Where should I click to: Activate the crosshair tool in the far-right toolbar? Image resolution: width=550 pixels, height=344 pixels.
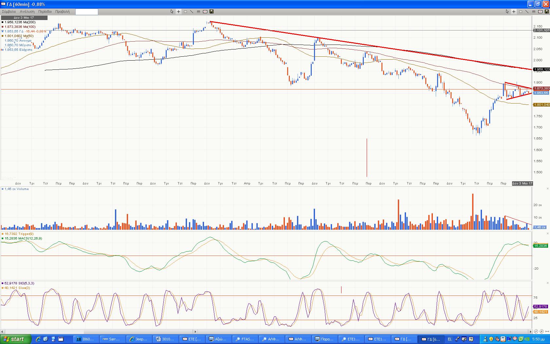click(514, 11)
